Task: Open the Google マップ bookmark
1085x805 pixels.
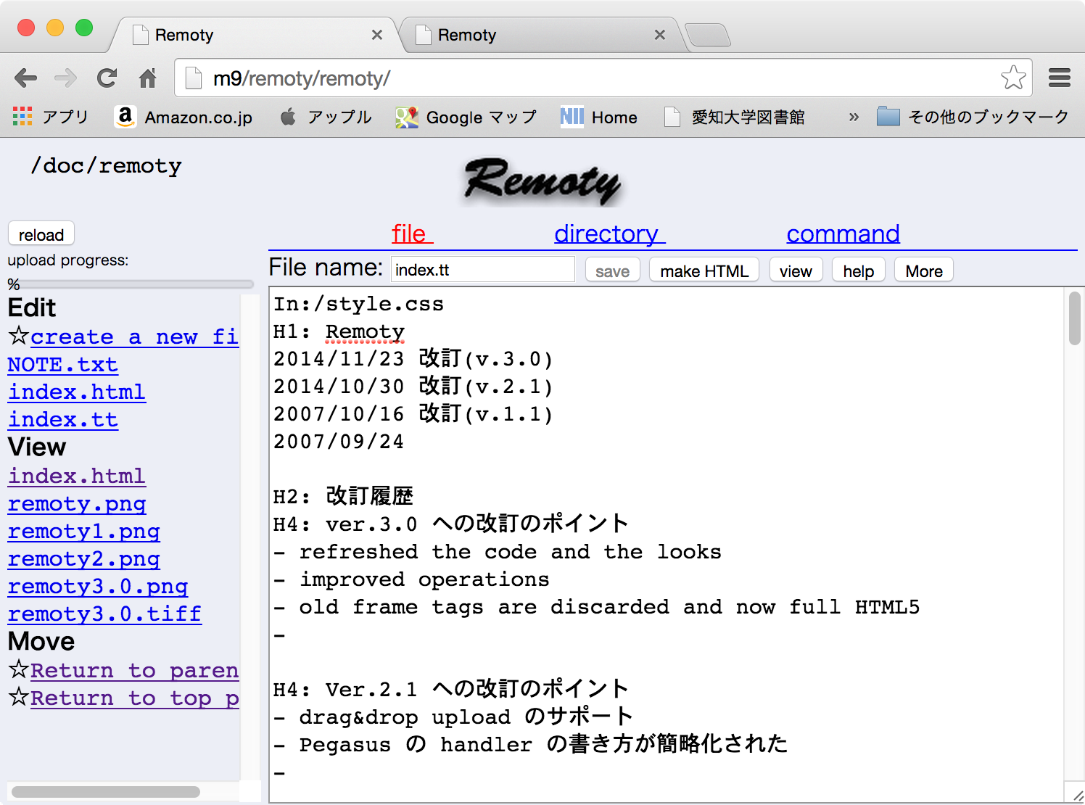Action: pos(466,117)
